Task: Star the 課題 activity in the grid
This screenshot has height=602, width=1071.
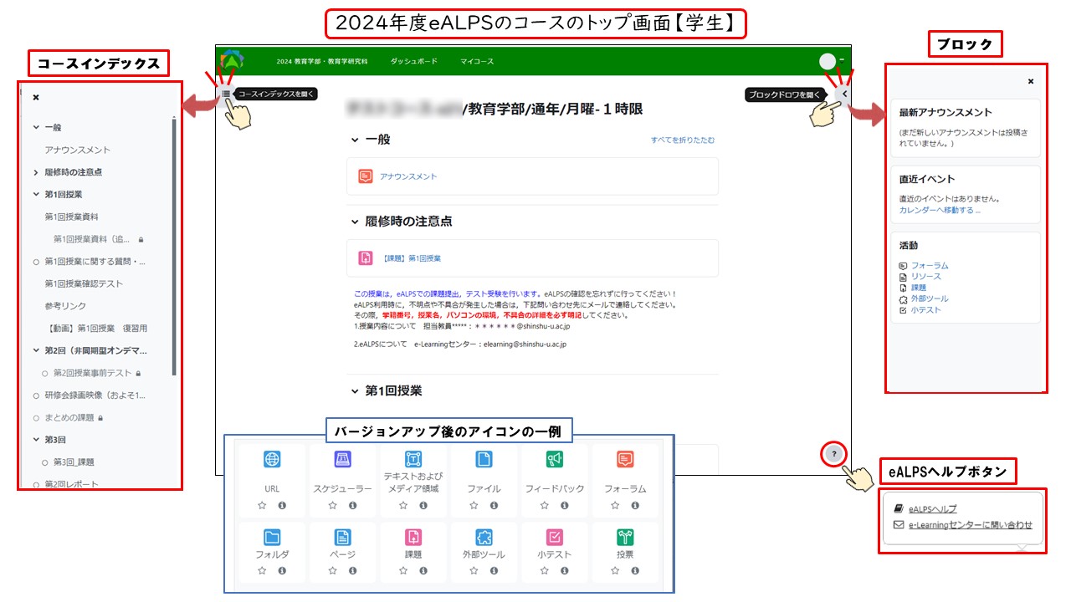Action: click(x=403, y=570)
